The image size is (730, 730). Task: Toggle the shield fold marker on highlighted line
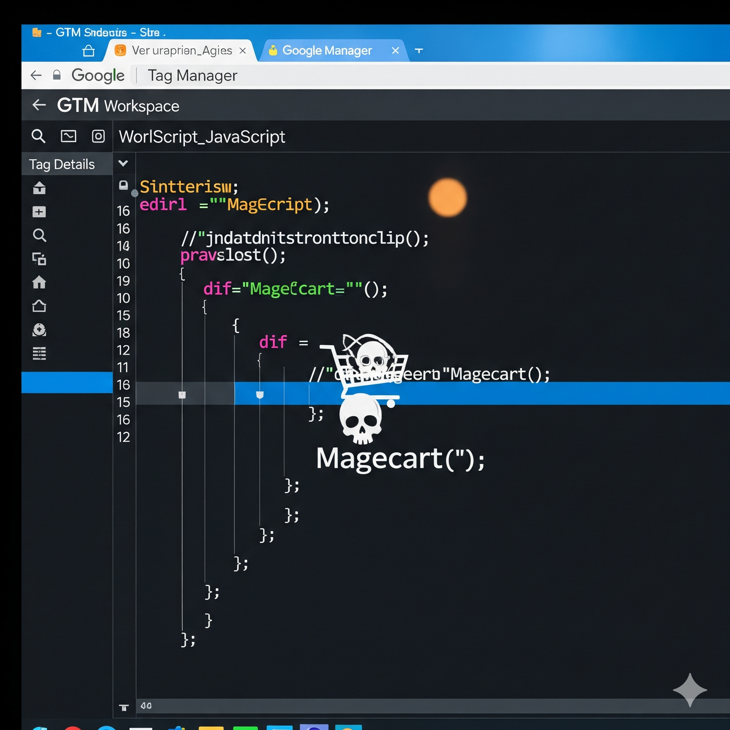(x=259, y=395)
